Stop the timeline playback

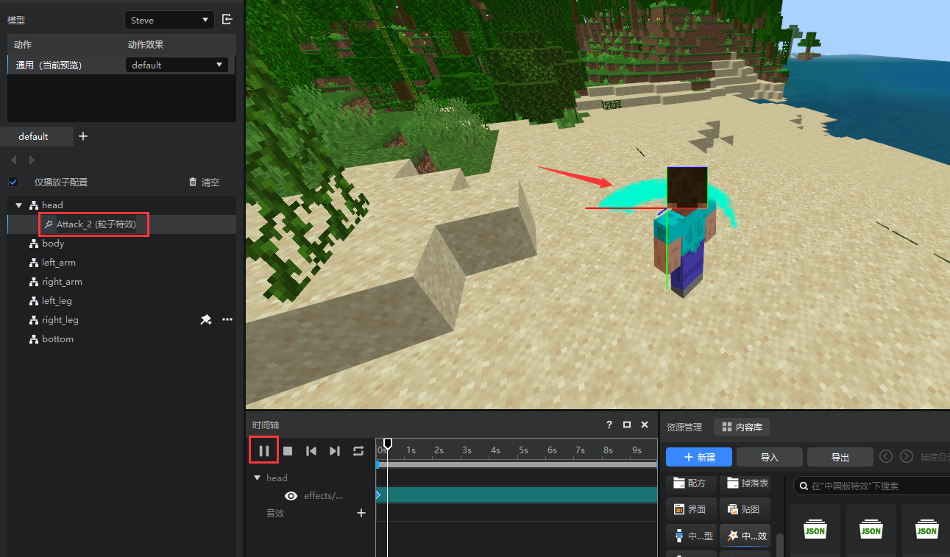(x=288, y=451)
